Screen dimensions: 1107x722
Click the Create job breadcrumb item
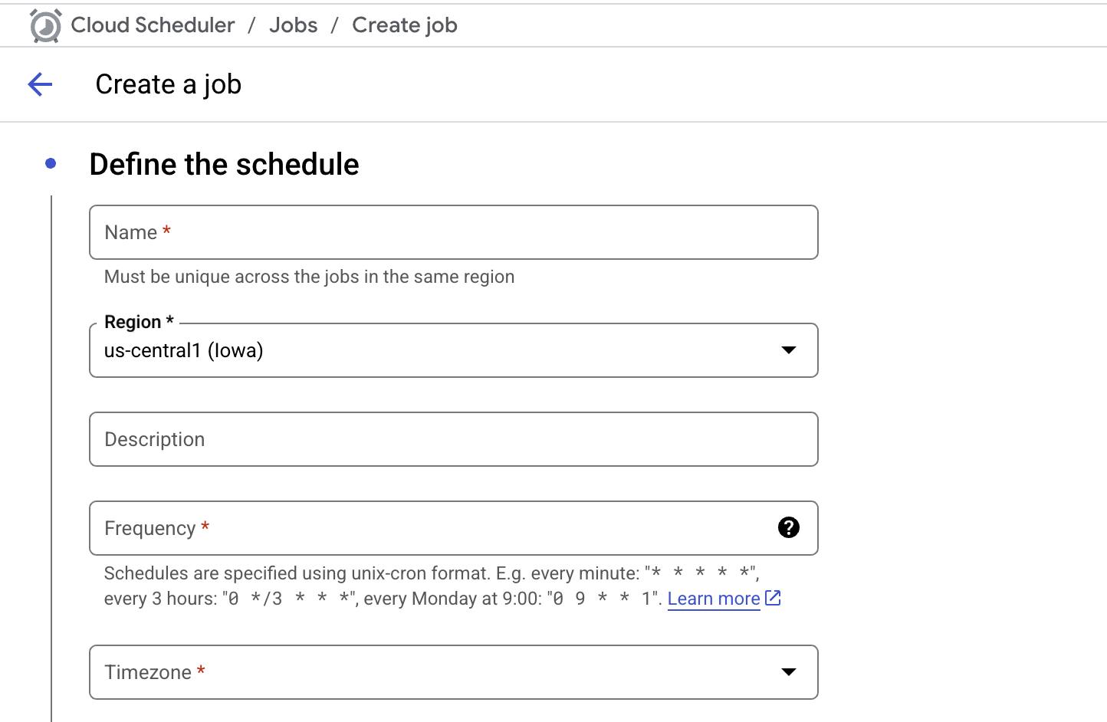[404, 25]
